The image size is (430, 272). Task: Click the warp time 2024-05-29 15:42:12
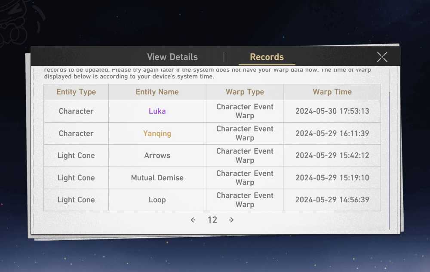pos(332,155)
